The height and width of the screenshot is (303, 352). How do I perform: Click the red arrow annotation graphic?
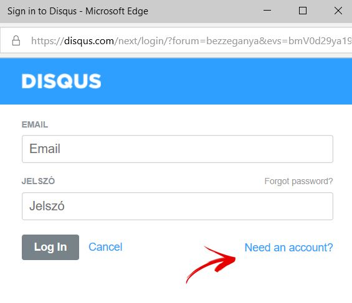(x=211, y=264)
